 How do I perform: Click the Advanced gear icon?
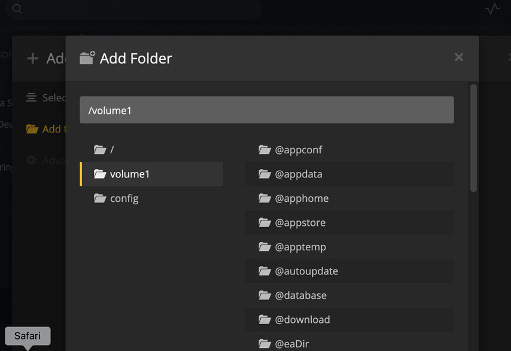(x=32, y=160)
